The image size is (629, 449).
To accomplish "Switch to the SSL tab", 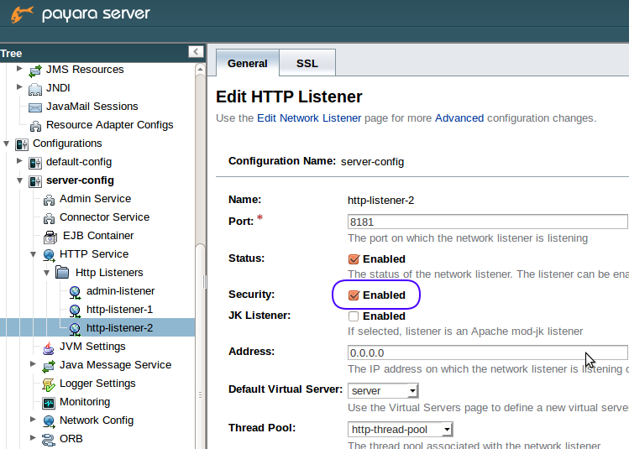I will pyautogui.click(x=307, y=63).
